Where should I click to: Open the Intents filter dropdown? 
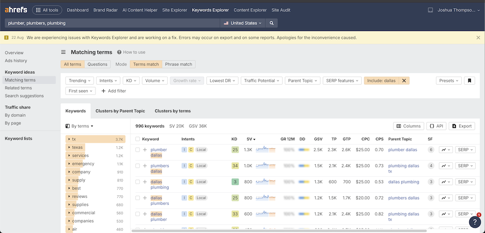[x=108, y=80]
